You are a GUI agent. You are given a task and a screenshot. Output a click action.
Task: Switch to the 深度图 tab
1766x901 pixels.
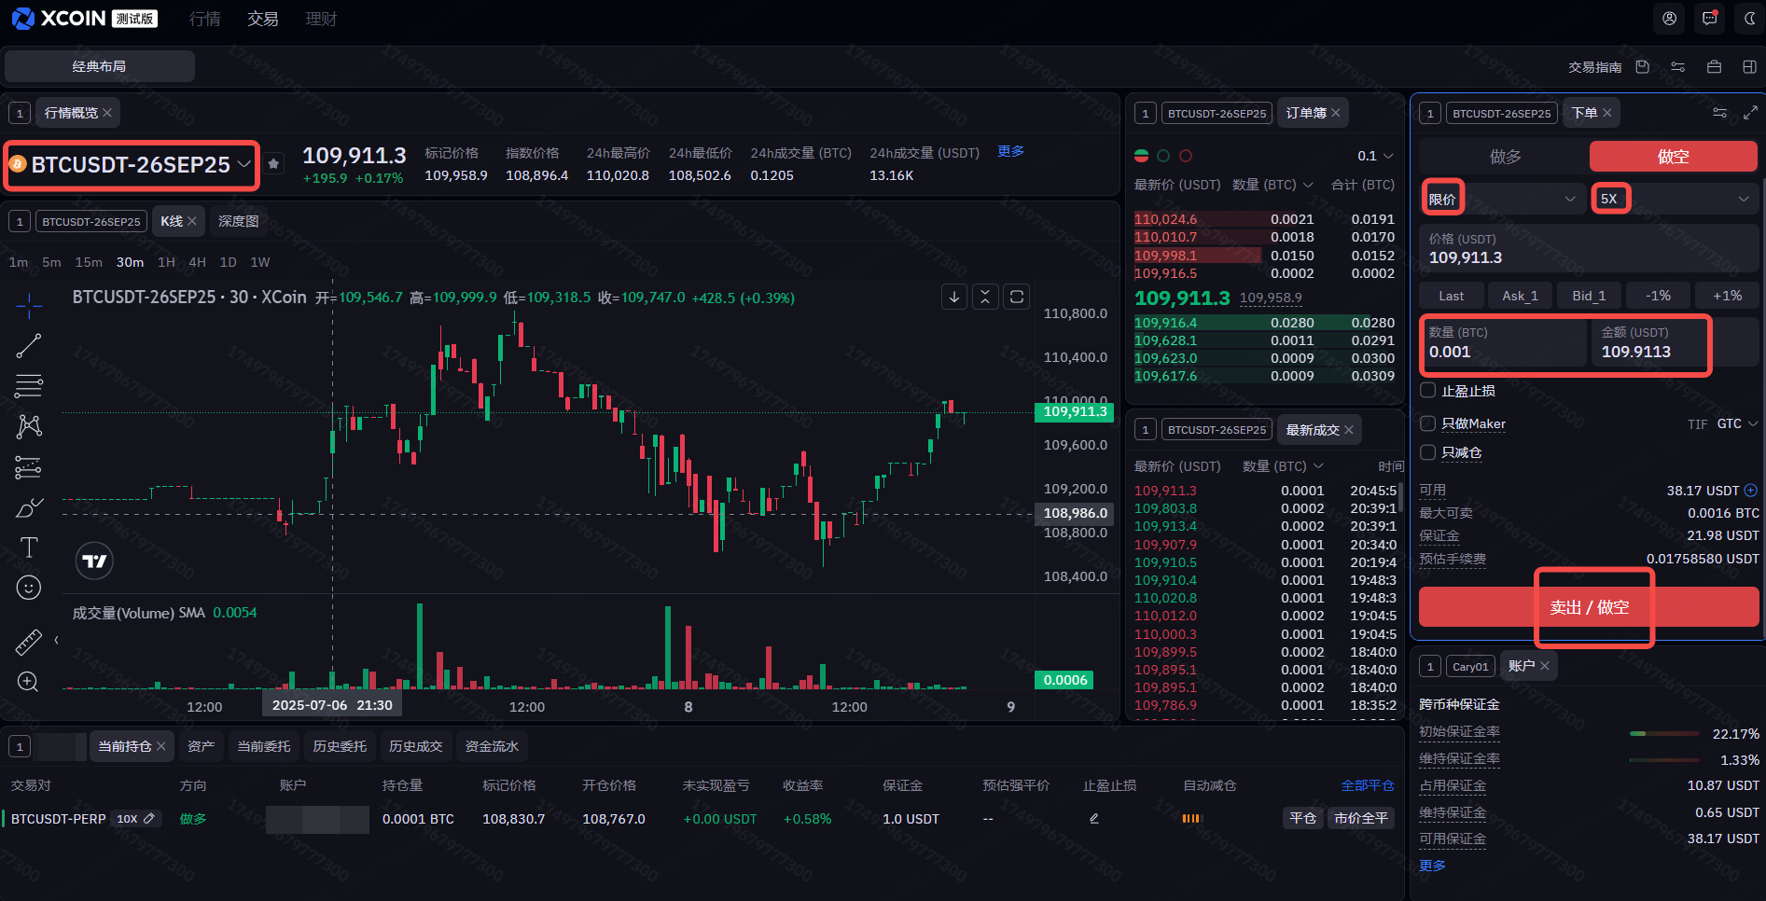tap(238, 221)
